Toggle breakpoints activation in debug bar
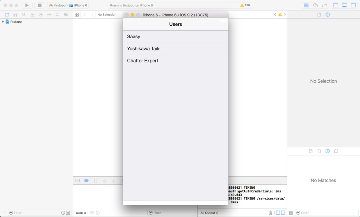This screenshot has width=360, height=217. 86,181
